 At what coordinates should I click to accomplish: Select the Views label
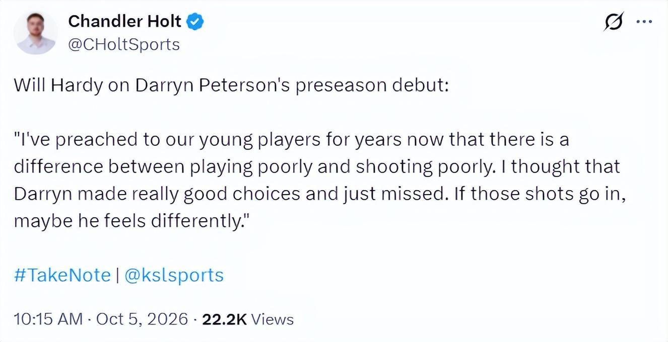[x=272, y=319]
